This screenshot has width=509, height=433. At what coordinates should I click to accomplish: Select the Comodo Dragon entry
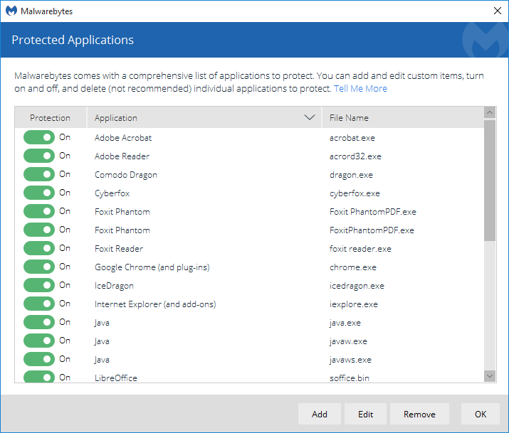pyautogui.click(x=126, y=175)
